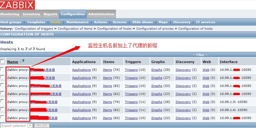Open Web link for host 10.99.1.5
256x128 pixels.
click(x=206, y=102)
